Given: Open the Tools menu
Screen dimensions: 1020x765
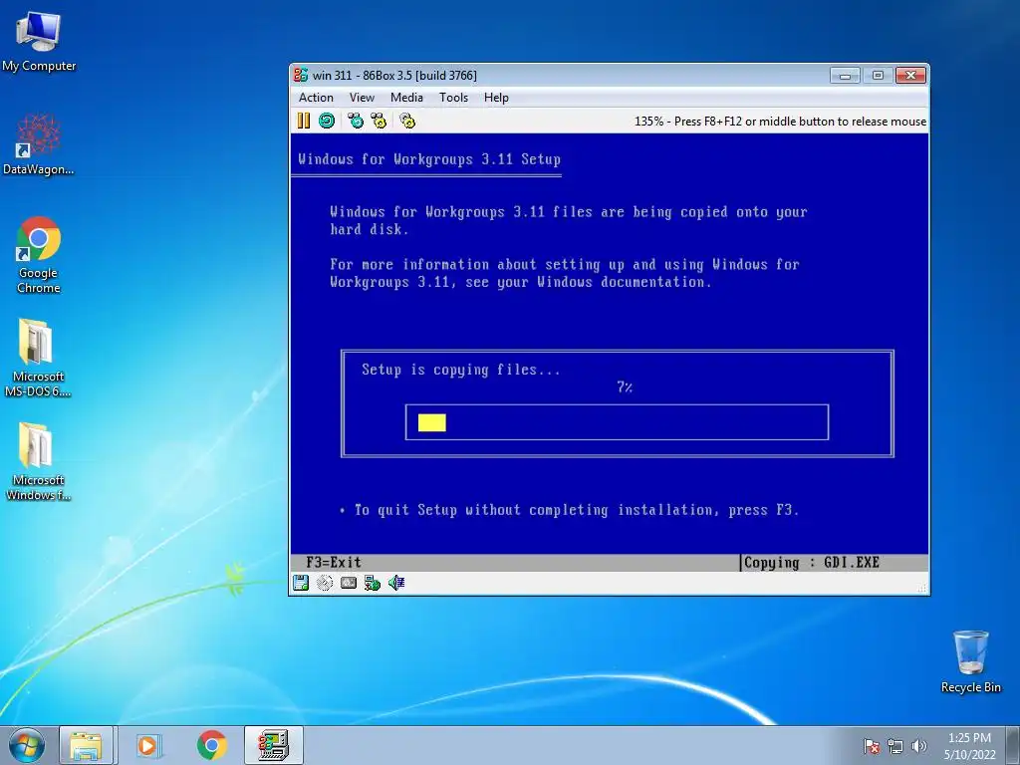Looking at the screenshot, I should [x=453, y=98].
